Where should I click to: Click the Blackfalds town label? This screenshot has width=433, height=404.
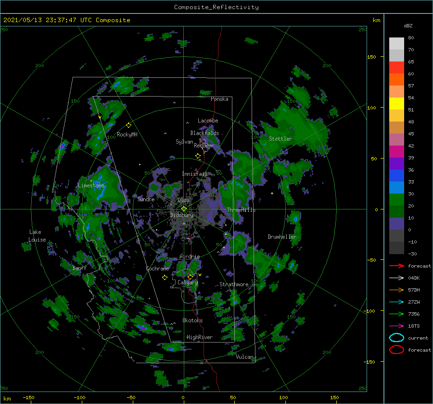pyautogui.click(x=204, y=133)
